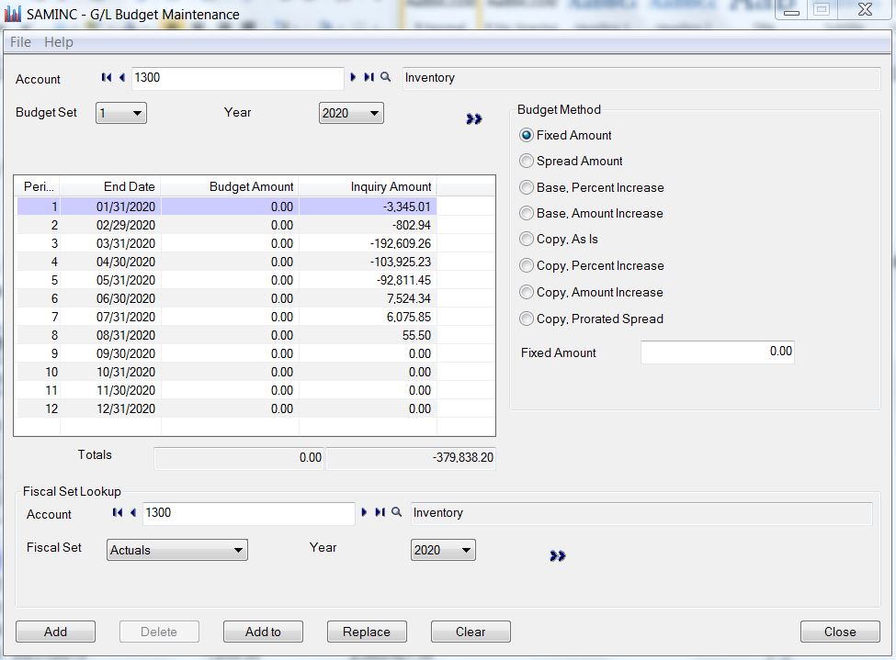Screen dimensions: 896x660
Task: Select the 12/31/2020 end date cell
Action: pyautogui.click(x=111, y=408)
